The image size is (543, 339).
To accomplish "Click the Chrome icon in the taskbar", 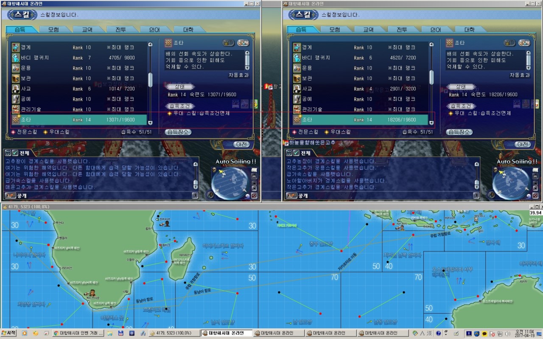I will point(56,333).
